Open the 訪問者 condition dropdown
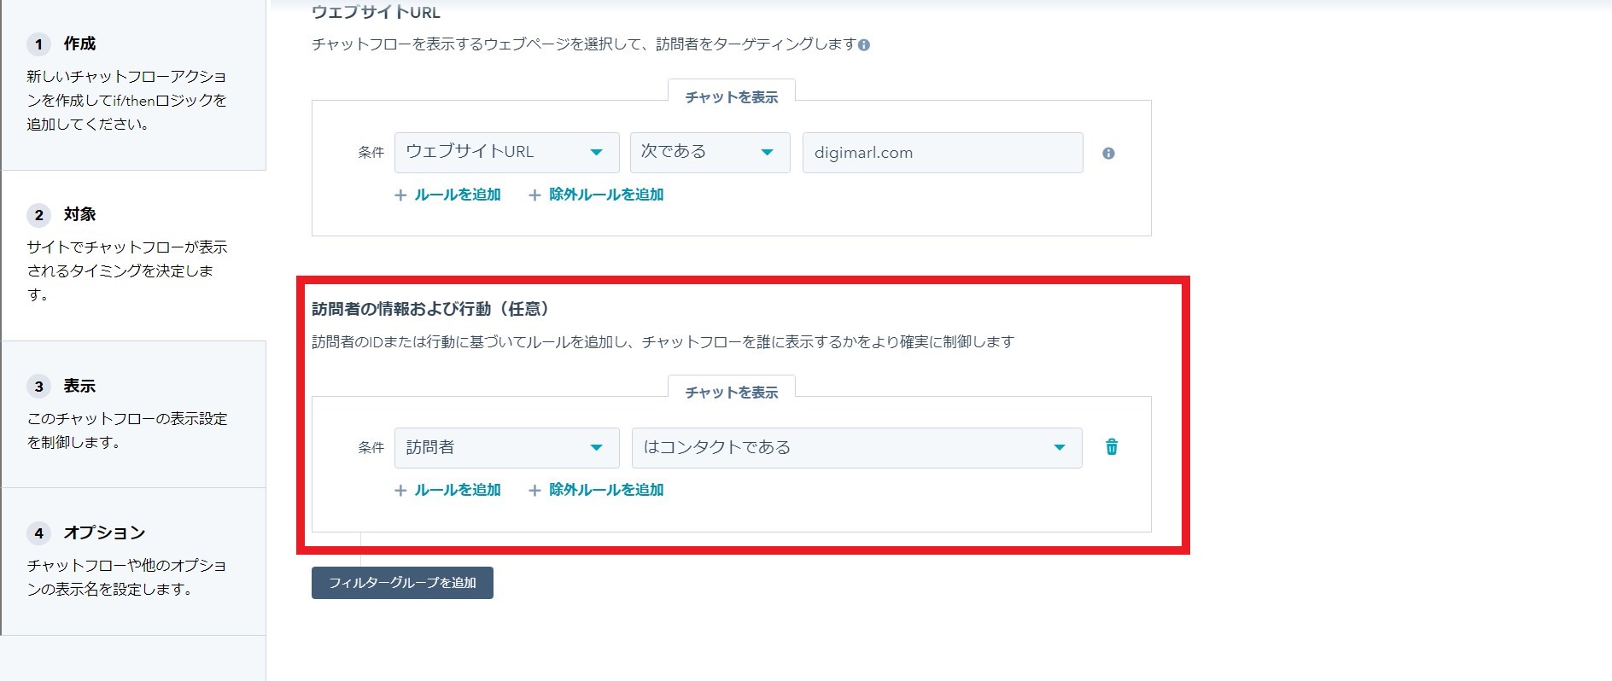Image resolution: width=1612 pixels, height=681 pixels. 506,448
